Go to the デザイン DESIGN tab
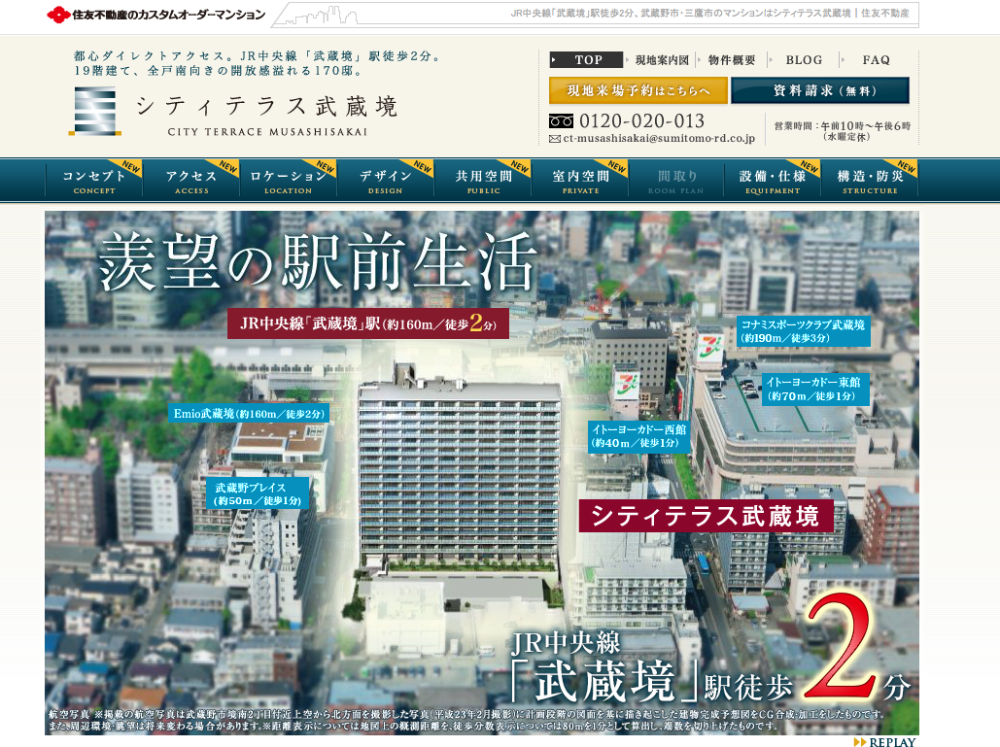The image size is (1000, 747). click(x=385, y=181)
